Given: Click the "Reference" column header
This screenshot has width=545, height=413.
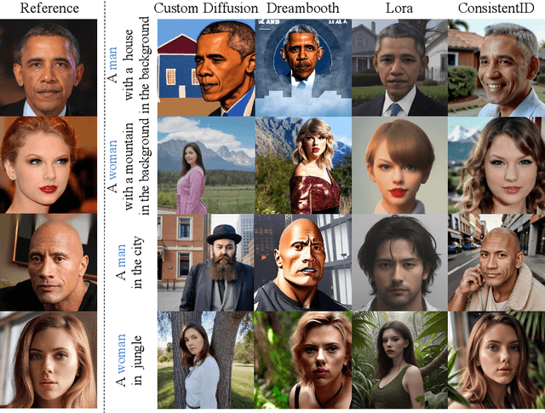Looking at the screenshot, I should click(x=48, y=9).
